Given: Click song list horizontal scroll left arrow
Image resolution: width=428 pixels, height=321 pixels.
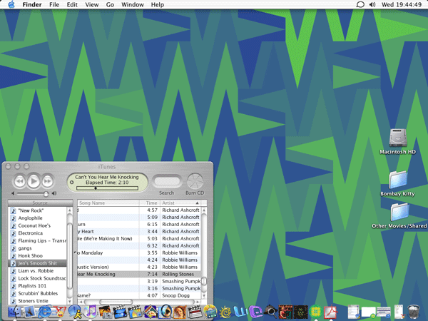Looking at the screenshot, I should [81, 302].
